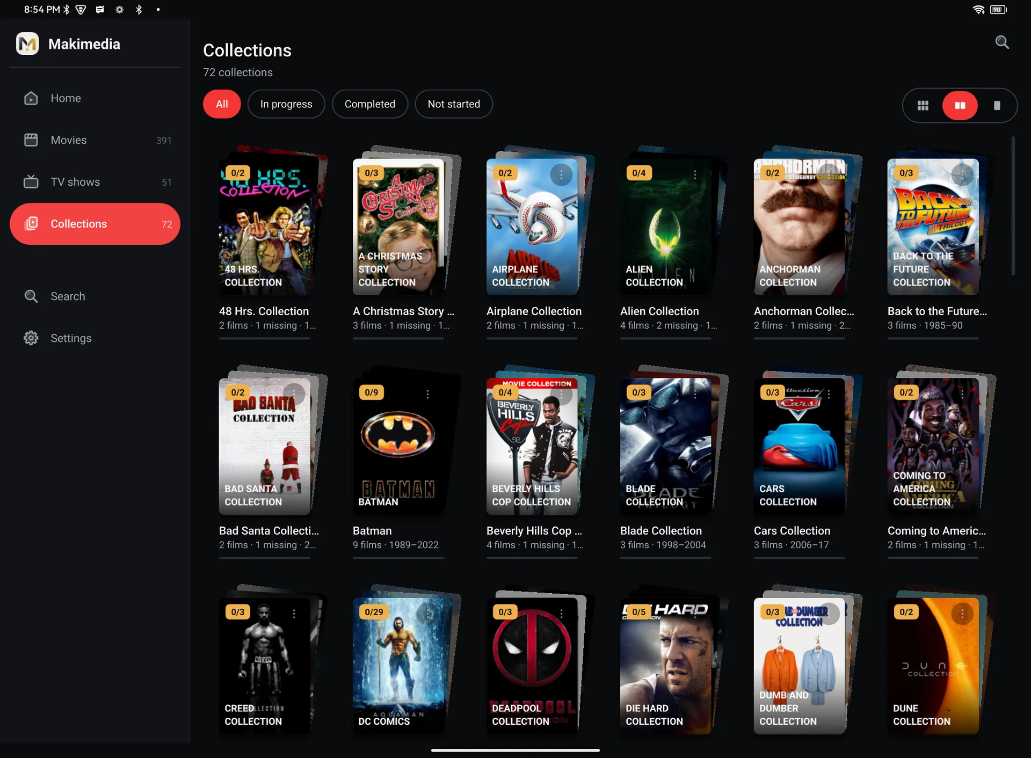Tap the Wi-Fi status icon
This screenshot has height=758, width=1031.
pos(978,10)
